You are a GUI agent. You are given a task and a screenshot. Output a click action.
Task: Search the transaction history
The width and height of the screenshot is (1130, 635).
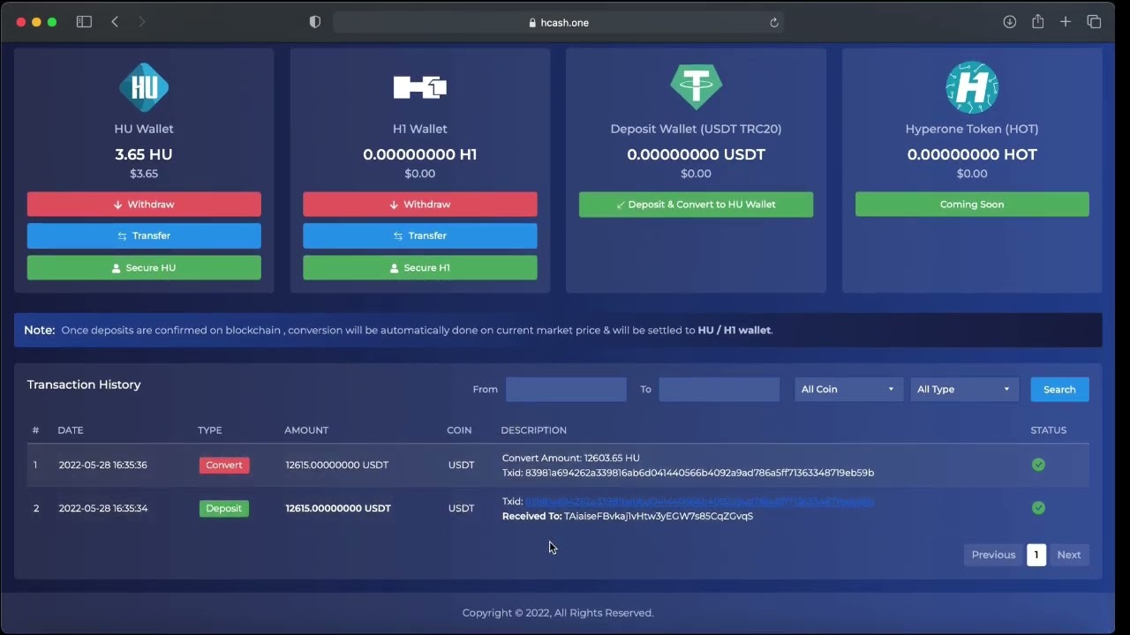pyautogui.click(x=1059, y=389)
